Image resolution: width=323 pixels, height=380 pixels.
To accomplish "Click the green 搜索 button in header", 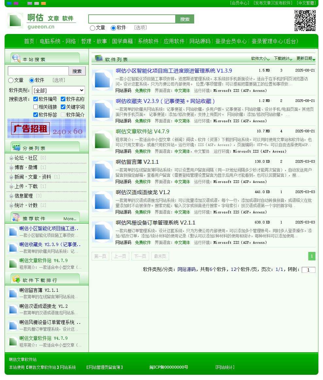I will coord(185,19).
